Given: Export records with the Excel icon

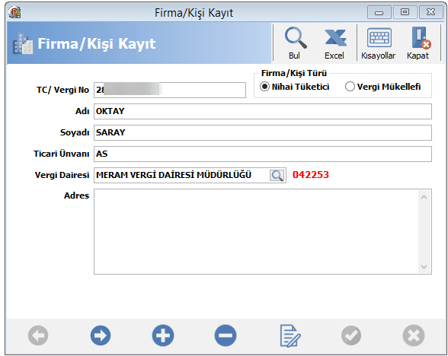Looking at the screenshot, I should (x=334, y=43).
